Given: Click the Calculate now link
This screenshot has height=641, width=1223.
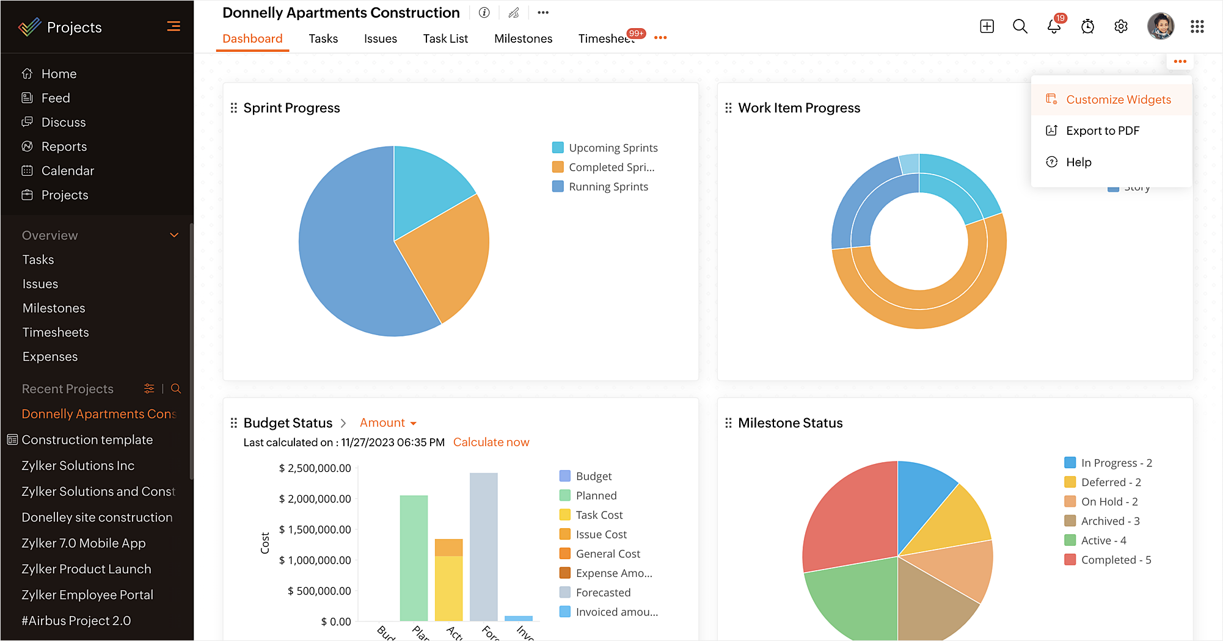Looking at the screenshot, I should pos(491,442).
